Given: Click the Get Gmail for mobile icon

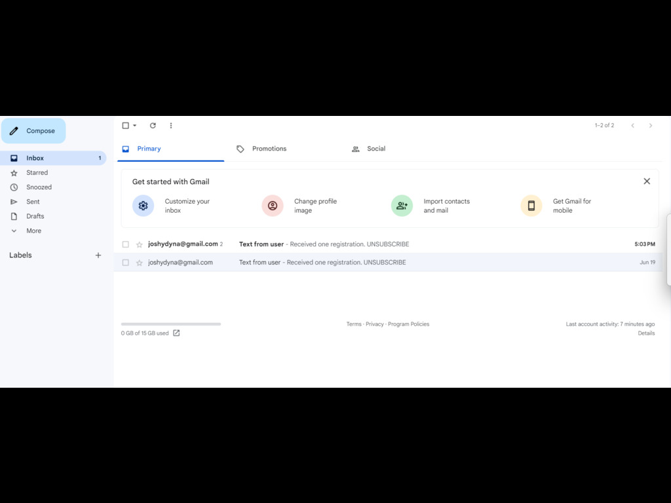Looking at the screenshot, I should pos(531,206).
